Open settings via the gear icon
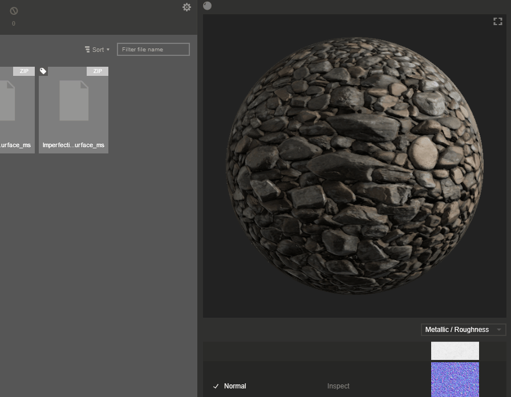This screenshot has width=511, height=397. 186,7
